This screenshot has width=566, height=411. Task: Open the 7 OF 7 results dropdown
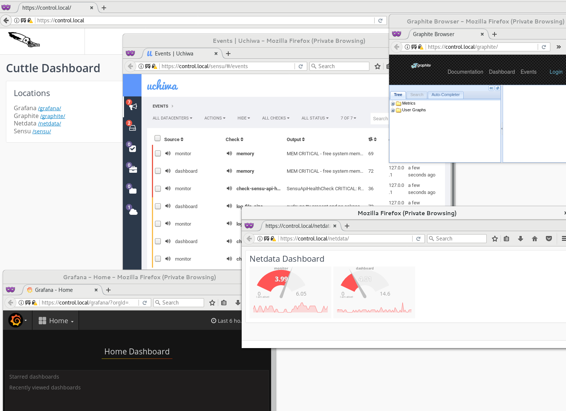pos(349,118)
